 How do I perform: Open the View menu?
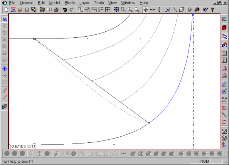tap(112, 3)
